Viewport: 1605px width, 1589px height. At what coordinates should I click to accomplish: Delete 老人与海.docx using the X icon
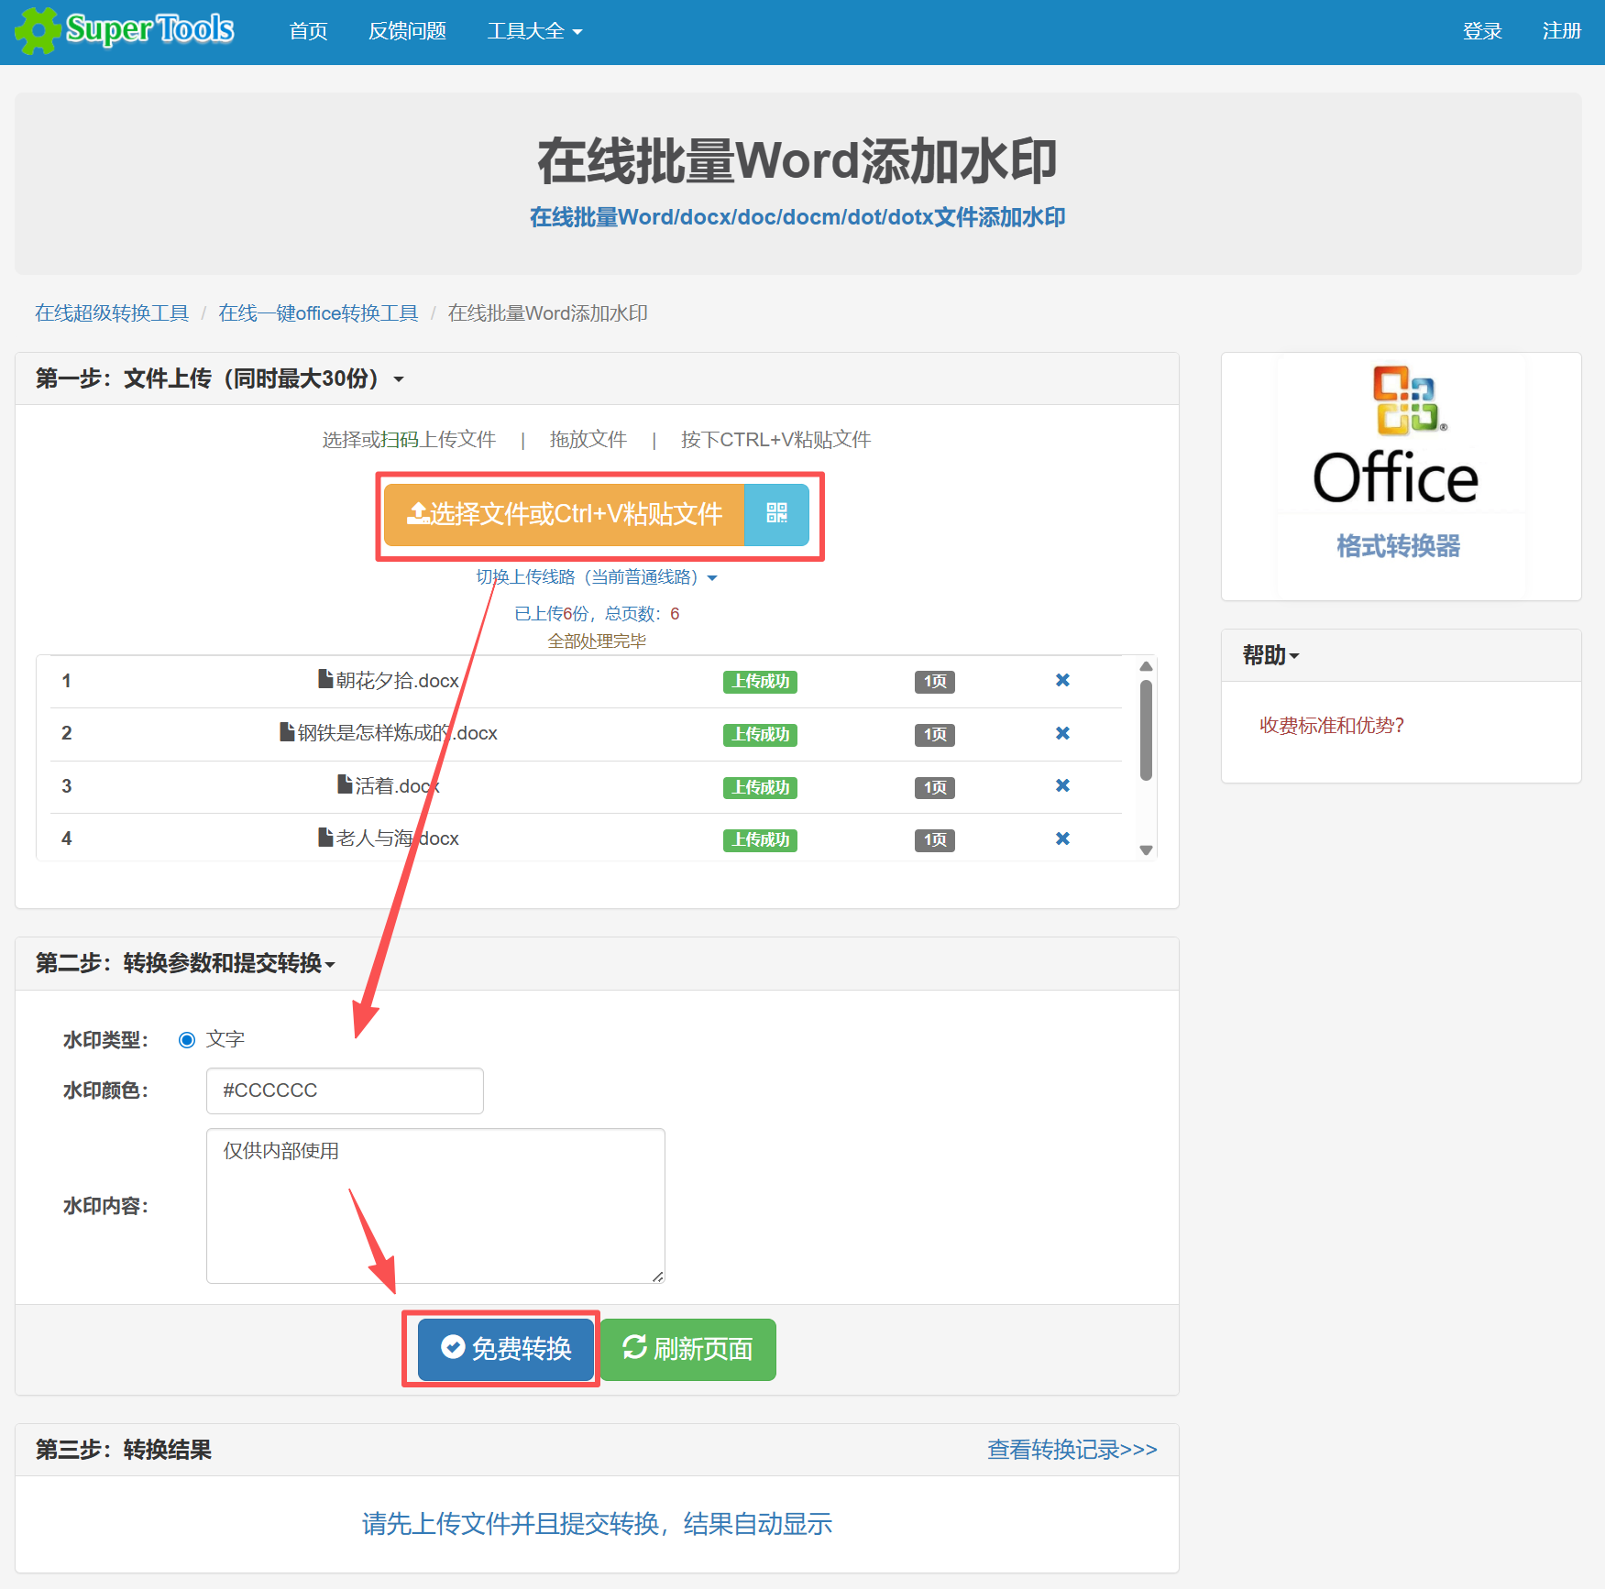pos(1061,838)
